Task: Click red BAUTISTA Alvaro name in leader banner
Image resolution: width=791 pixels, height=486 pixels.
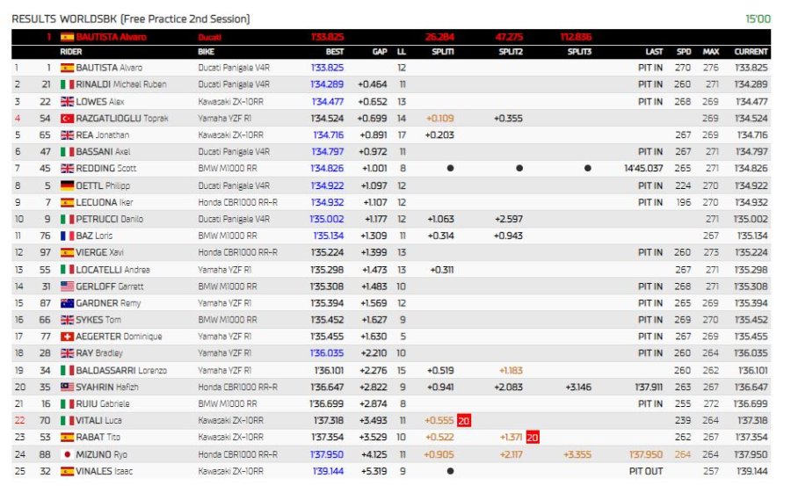Action: pyautogui.click(x=111, y=37)
